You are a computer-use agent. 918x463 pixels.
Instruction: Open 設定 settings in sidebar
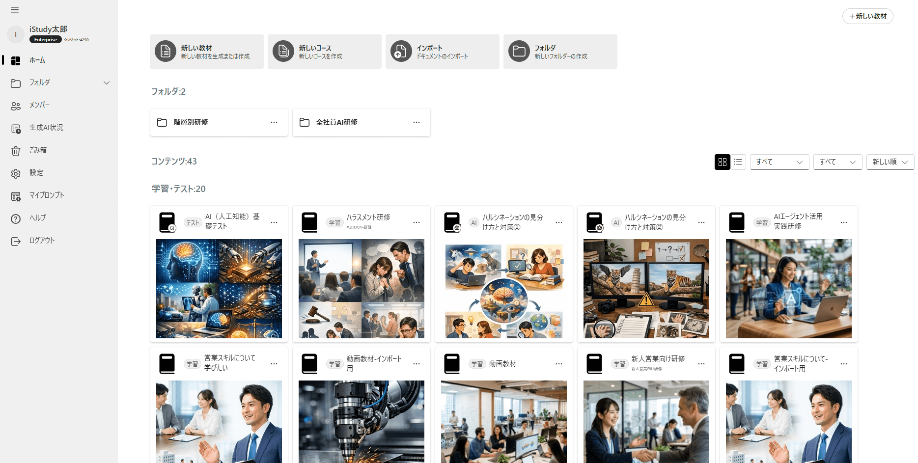(x=59, y=173)
